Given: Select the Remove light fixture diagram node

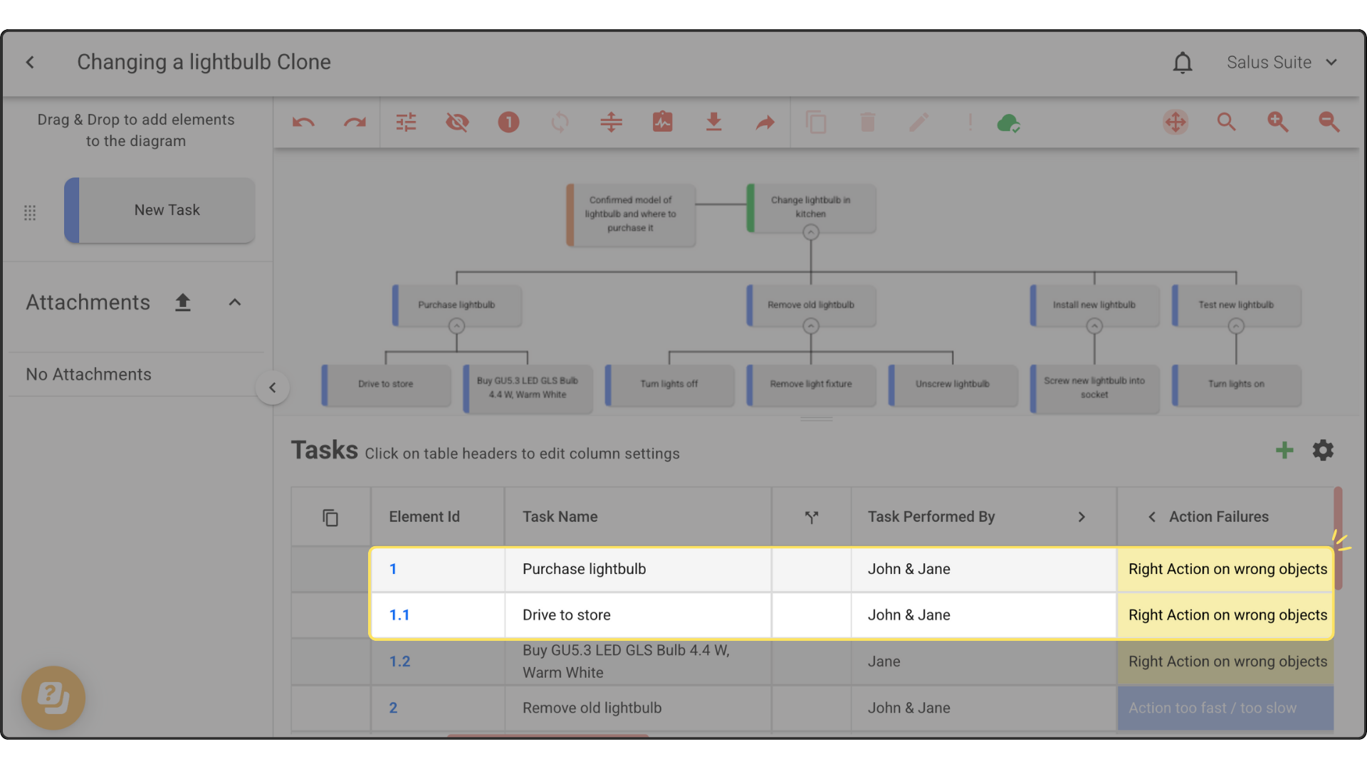Looking at the screenshot, I should tap(811, 384).
